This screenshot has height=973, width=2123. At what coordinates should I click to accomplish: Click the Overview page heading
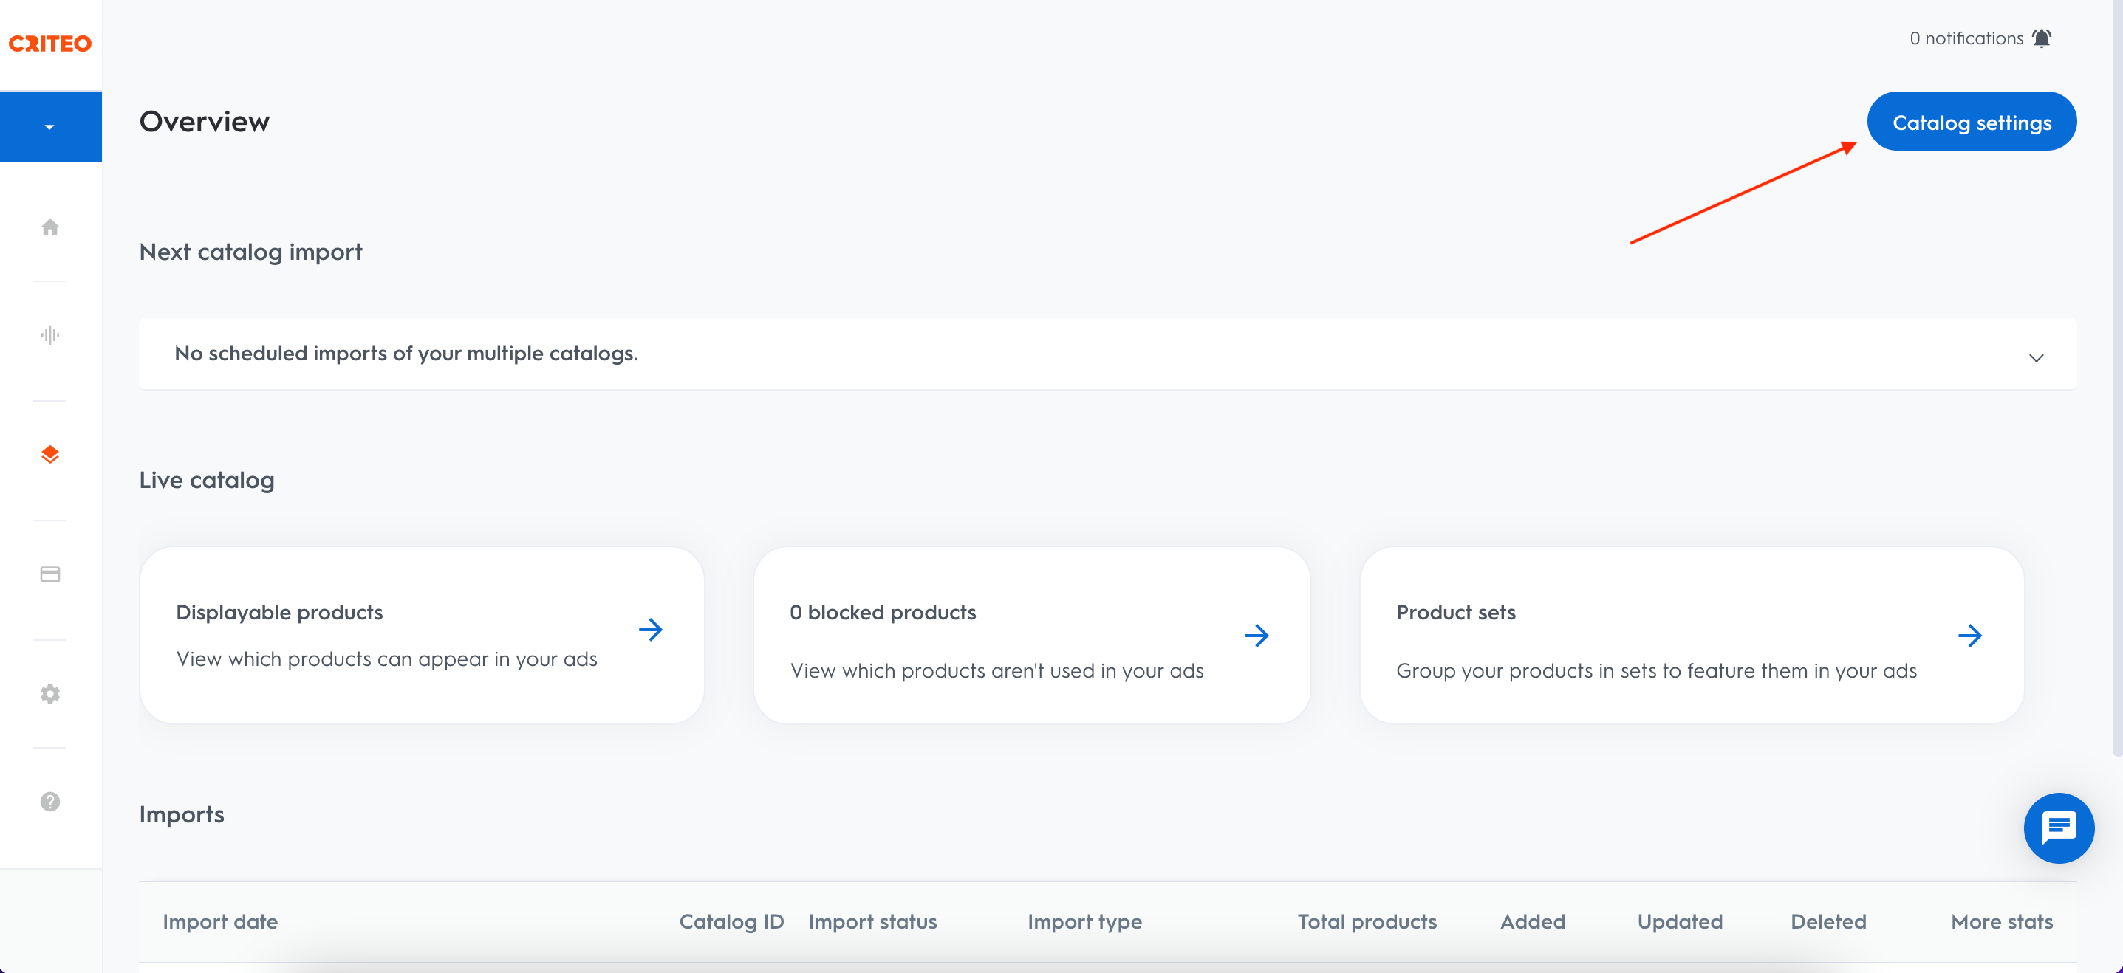click(x=205, y=122)
